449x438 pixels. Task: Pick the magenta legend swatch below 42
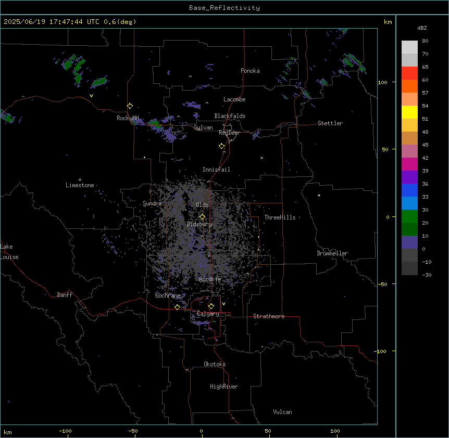pyautogui.click(x=409, y=164)
